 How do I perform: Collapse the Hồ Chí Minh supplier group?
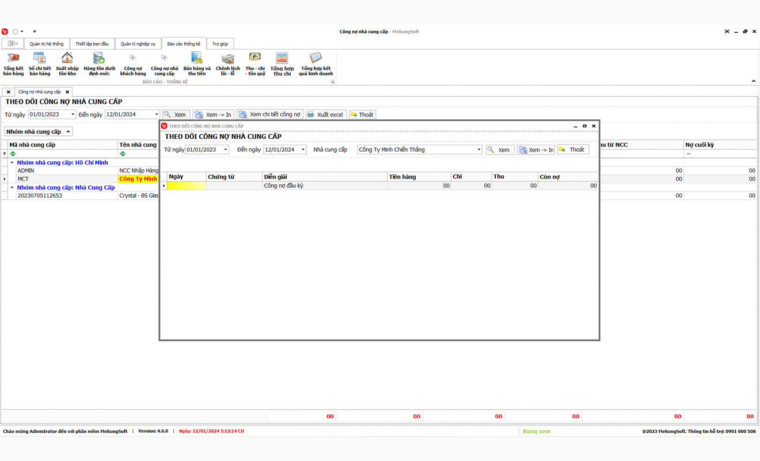pyautogui.click(x=12, y=163)
